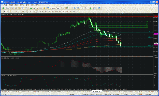Switch timeframe to M30

56,11
